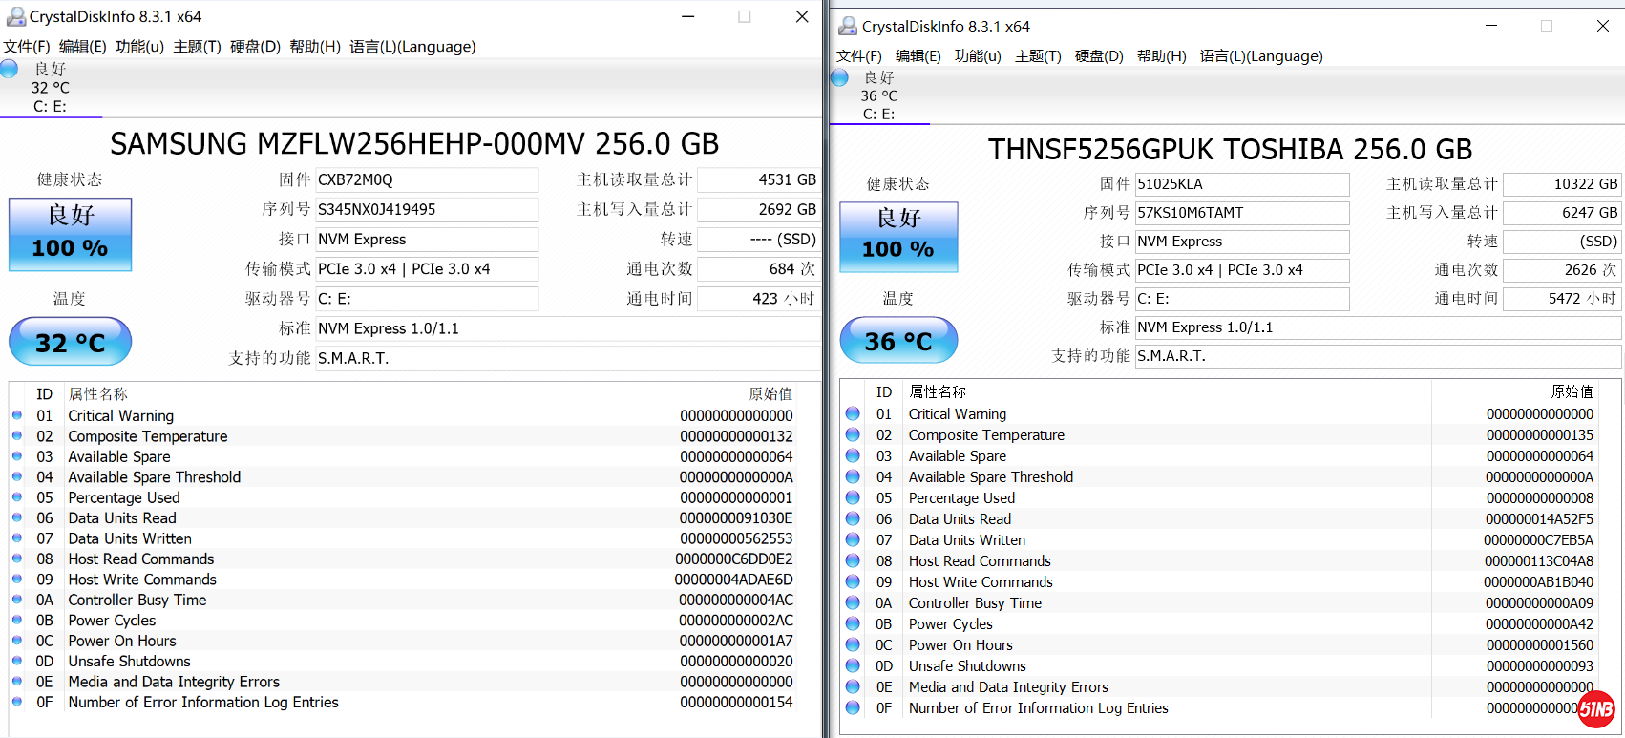Image resolution: width=1625 pixels, height=738 pixels.
Task: Open 硬盘(D) menu in left window
Action: coord(255,47)
